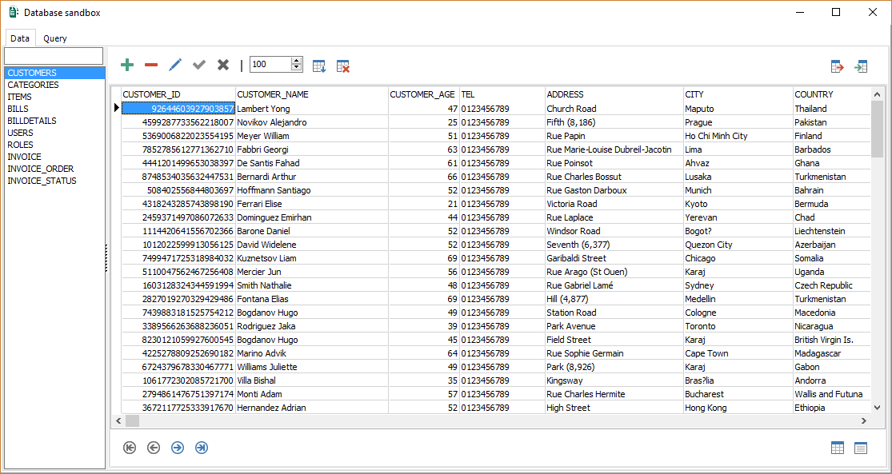
Task: Open the Data tab
Action: pyautogui.click(x=20, y=38)
